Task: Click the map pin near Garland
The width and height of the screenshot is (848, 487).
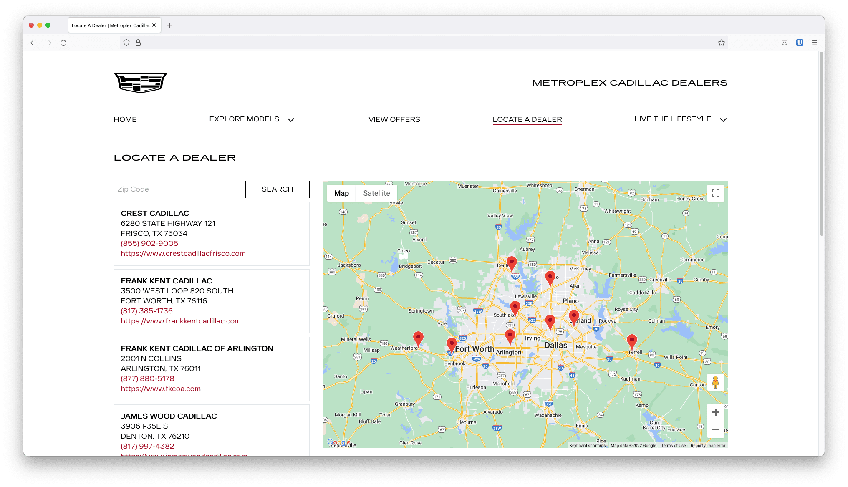Action: (x=574, y=318)
